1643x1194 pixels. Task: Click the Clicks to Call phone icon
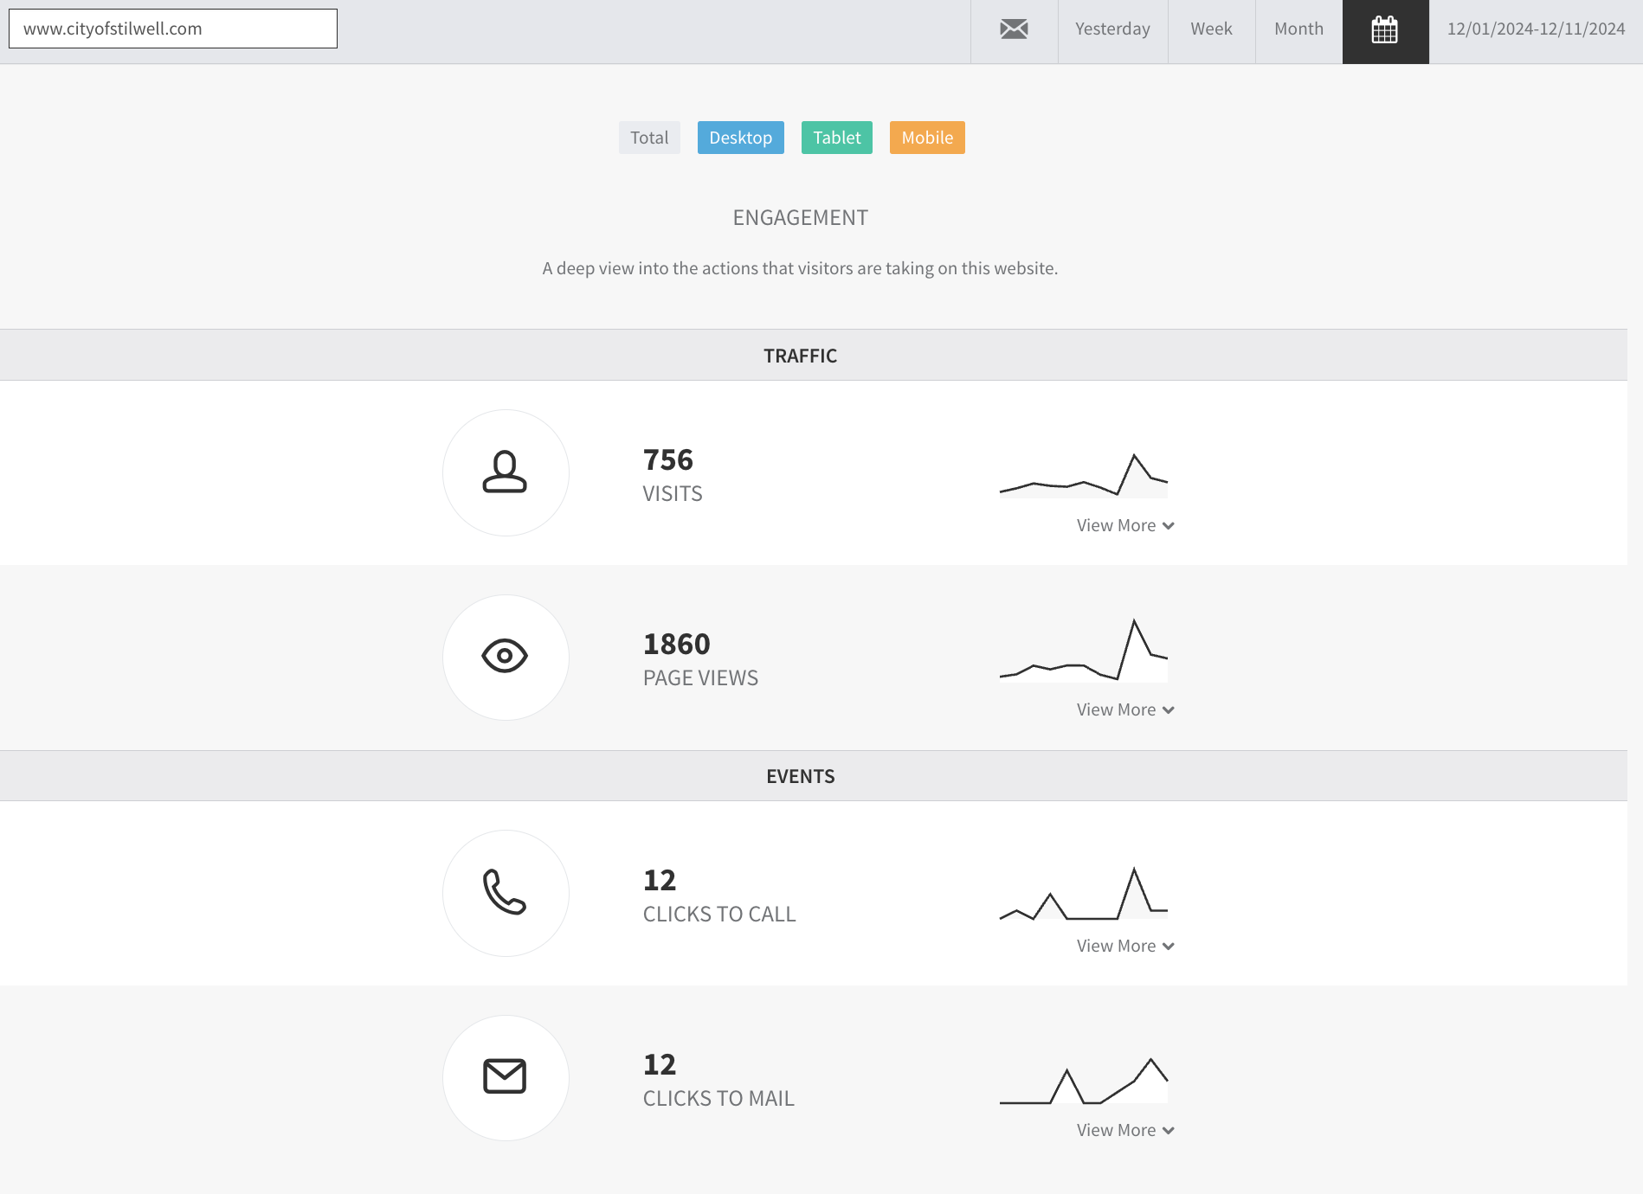click(505, 893)
